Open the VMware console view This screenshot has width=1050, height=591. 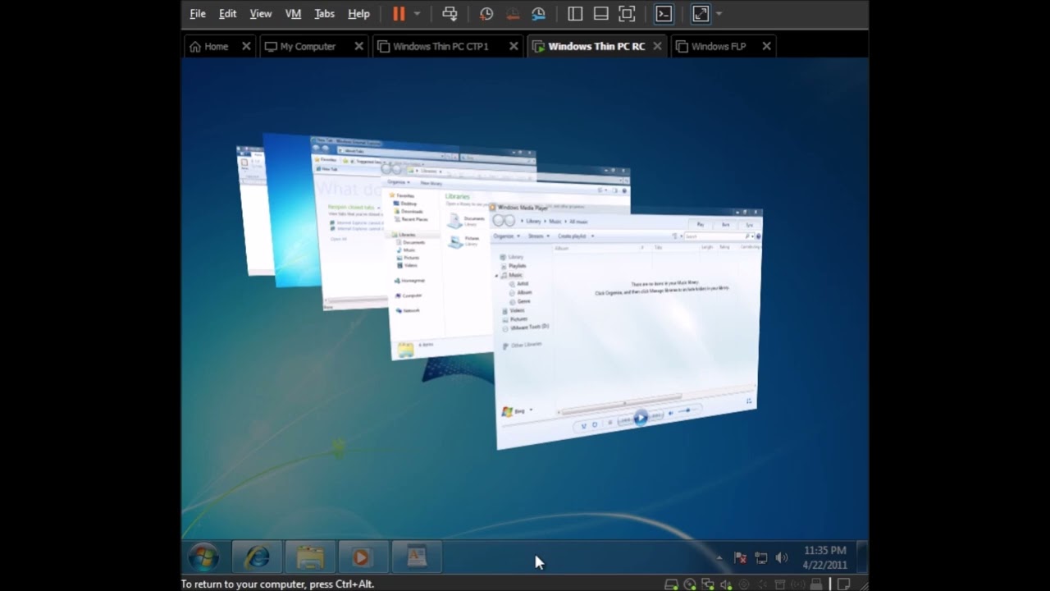[x=664, y=14]
